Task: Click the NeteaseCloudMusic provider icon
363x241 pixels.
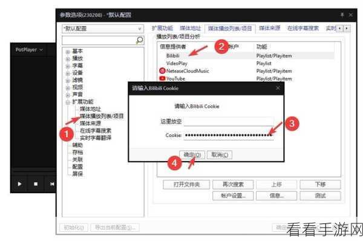Action: [x=162, y=71]
